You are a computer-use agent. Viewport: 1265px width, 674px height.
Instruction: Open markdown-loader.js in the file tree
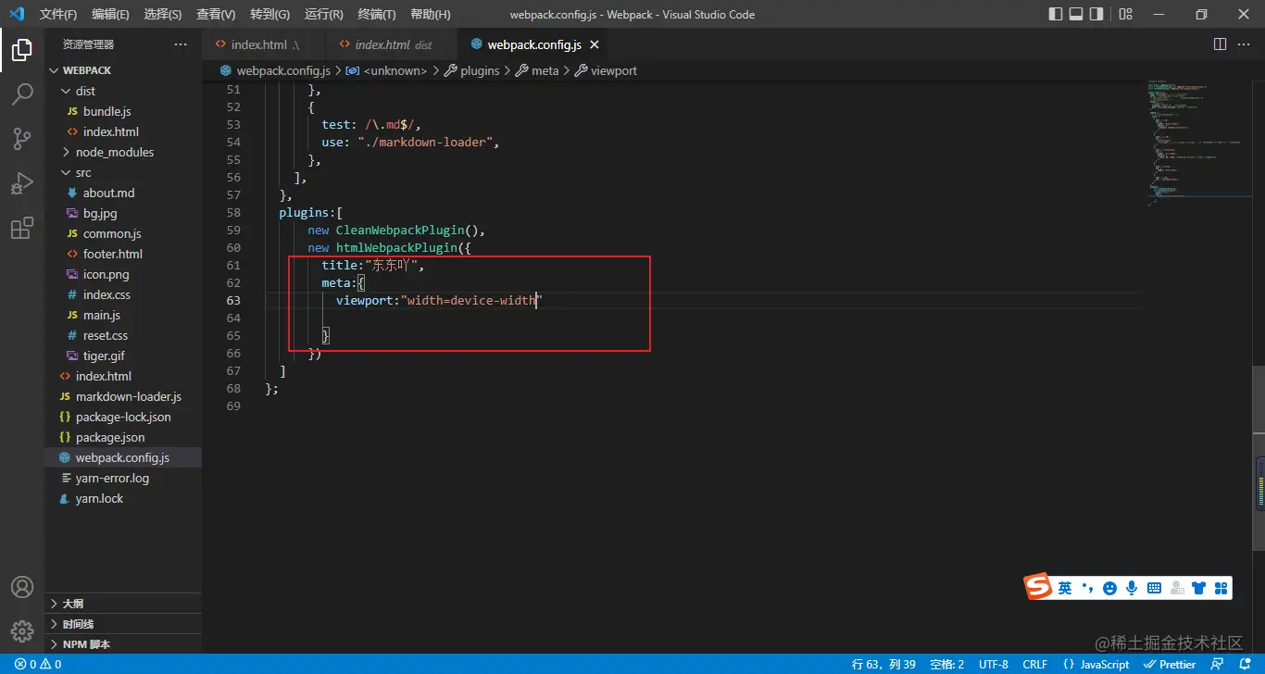pos(123,396)
